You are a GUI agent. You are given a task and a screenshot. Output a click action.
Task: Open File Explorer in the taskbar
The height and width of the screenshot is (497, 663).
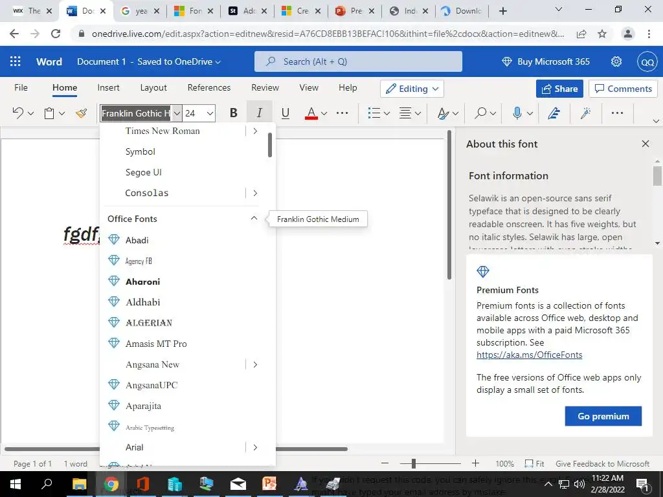pos(79,484)
